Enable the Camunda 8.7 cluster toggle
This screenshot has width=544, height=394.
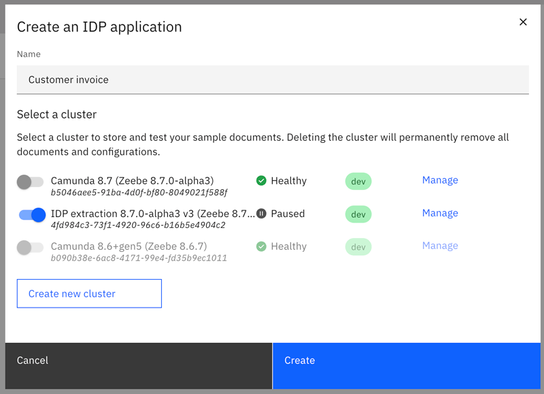click(31, 181)
